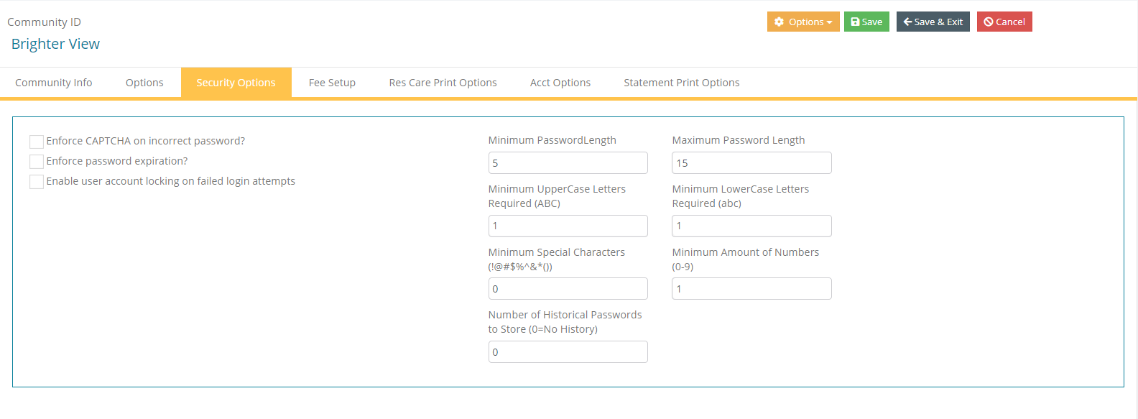Viewport: 1138px width, 419px height.
Task: Open Statement Print Options tab
Action: [x=682, y=83]
